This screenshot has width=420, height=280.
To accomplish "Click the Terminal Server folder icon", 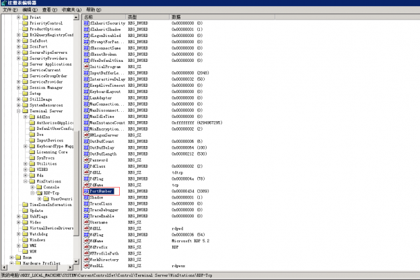I will coord(25,110).
